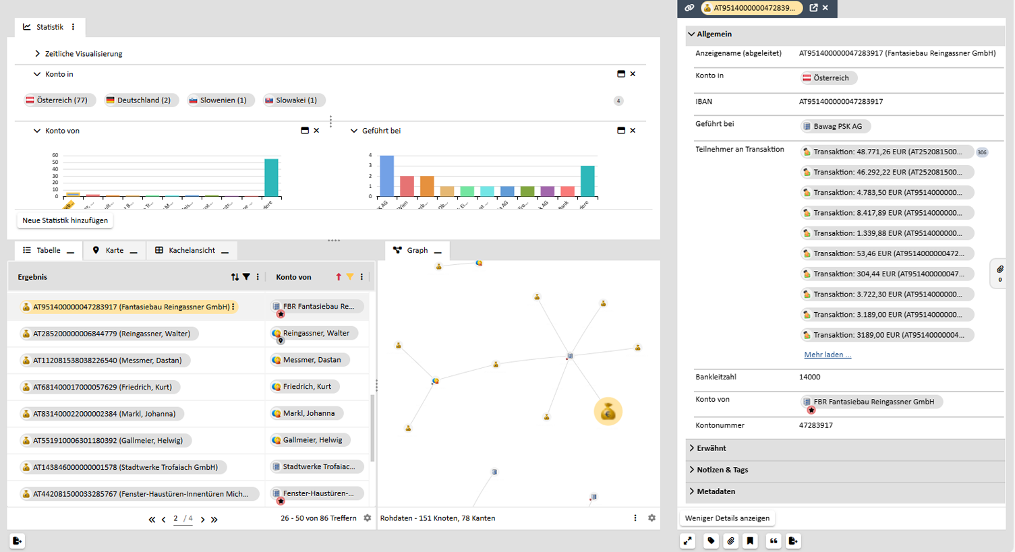Minimize the Karte view
The height and width of the screenshot is (552, 1015).
click(134, 251)
